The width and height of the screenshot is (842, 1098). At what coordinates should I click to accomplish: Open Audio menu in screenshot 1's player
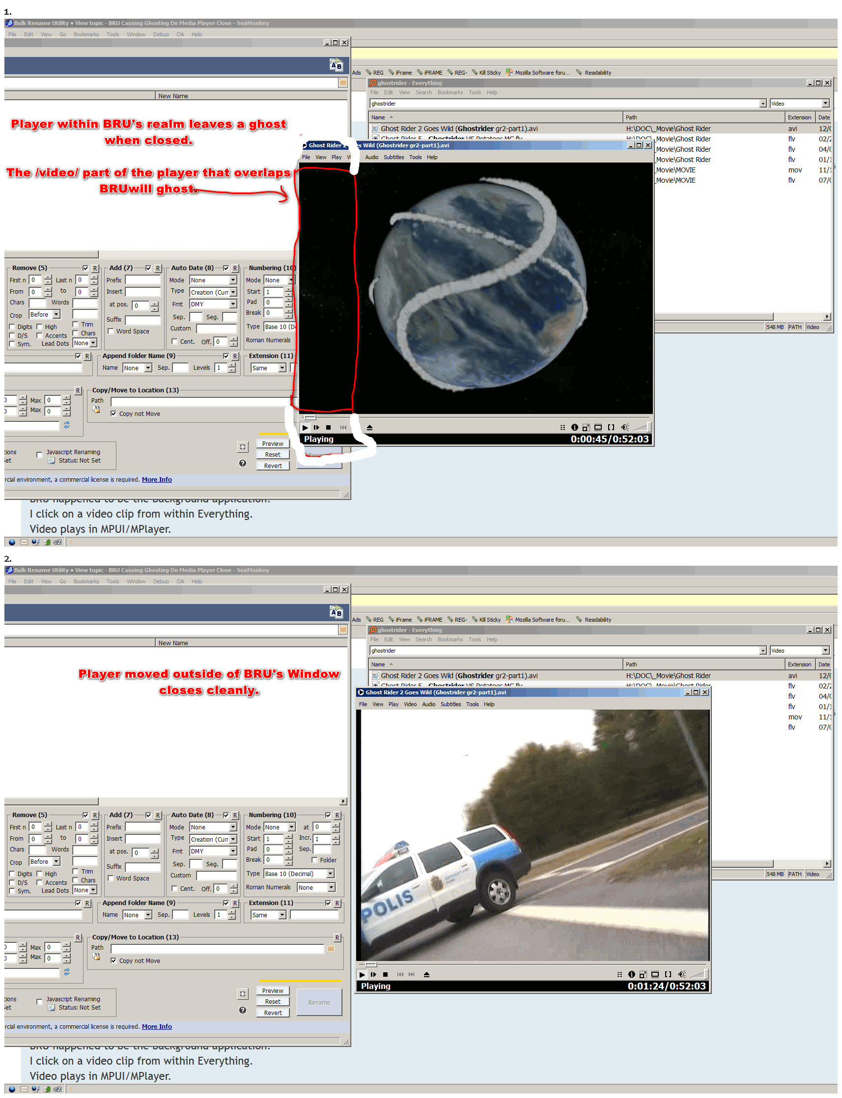pyautogui.click(x=371, y=157)
